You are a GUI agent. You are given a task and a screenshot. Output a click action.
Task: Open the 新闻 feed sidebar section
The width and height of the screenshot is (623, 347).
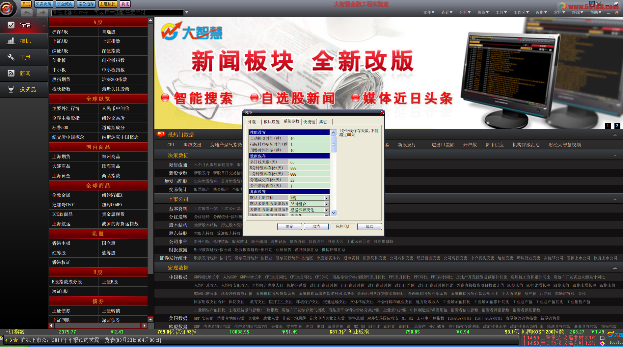click(24, 73)
